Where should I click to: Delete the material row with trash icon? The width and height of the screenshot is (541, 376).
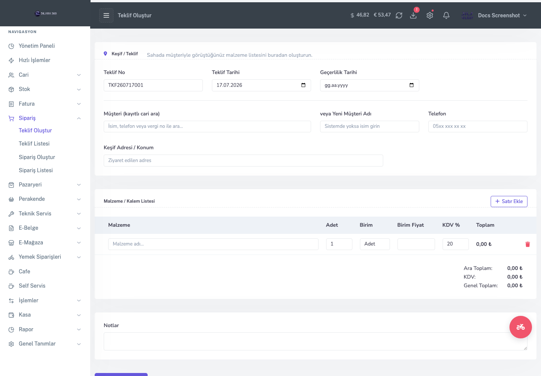tap(527, 244)
